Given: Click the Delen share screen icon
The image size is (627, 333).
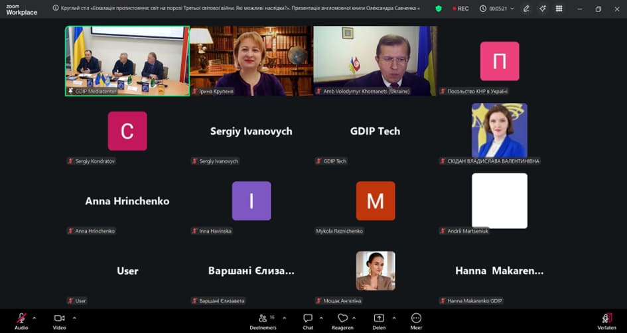Looking at the screenshot, I should [379, 319].
